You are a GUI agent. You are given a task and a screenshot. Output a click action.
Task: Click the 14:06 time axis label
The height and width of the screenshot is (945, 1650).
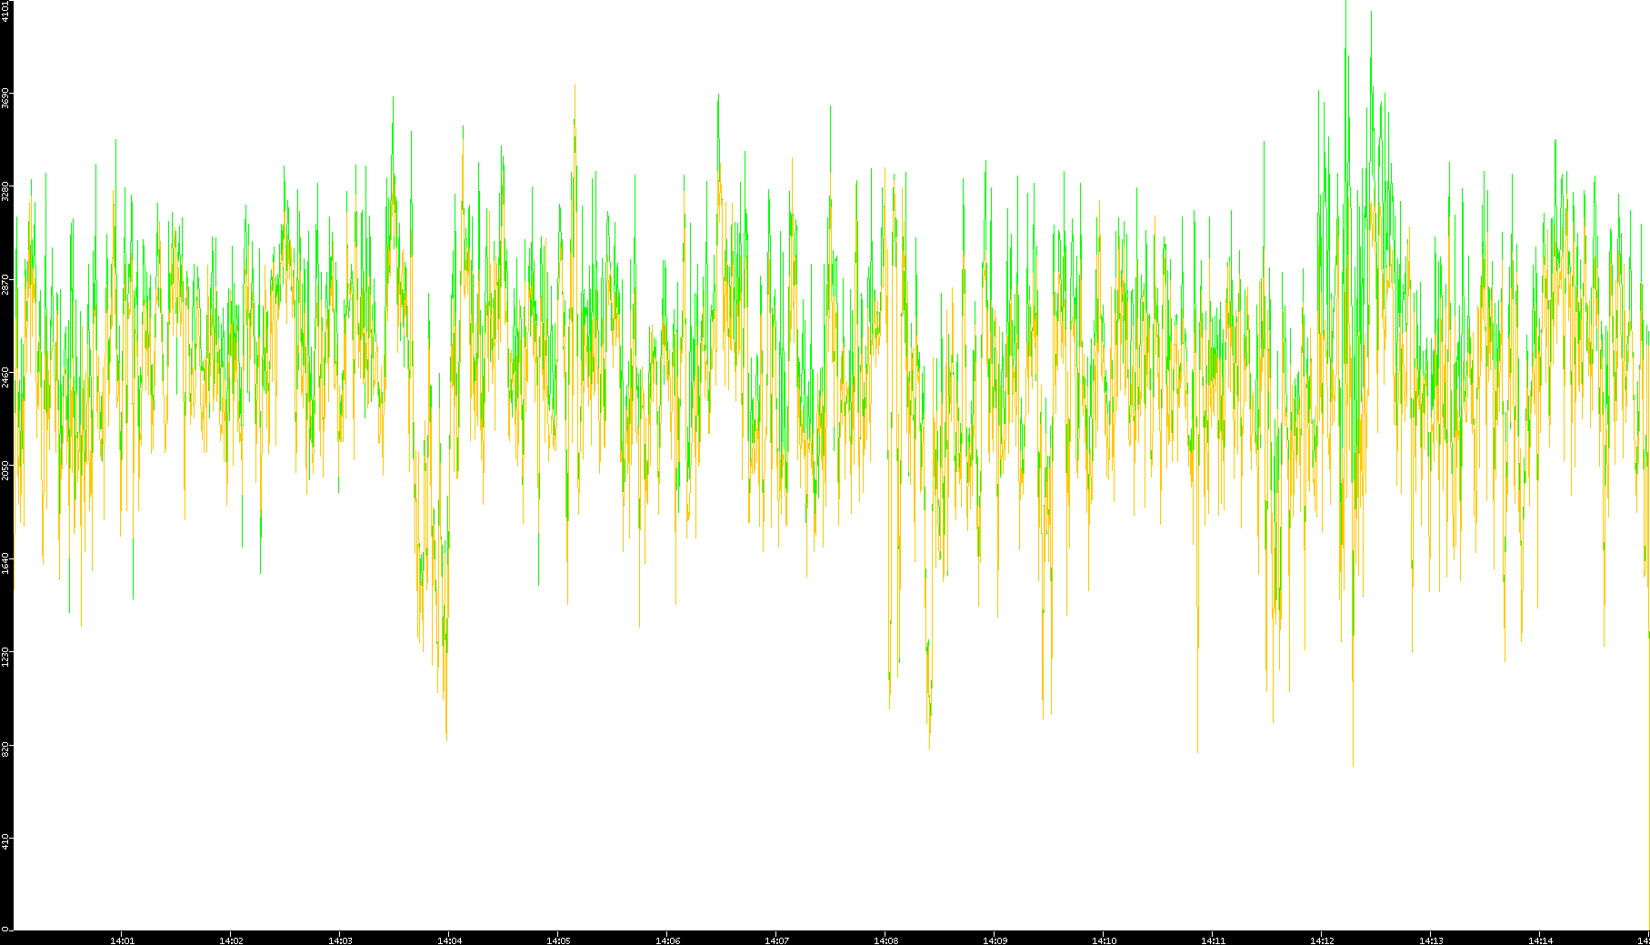(667, 940)
